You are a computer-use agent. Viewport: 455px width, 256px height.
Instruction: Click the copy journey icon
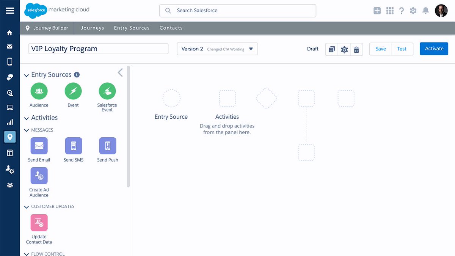pyautogui.click(x=332, y=49)
